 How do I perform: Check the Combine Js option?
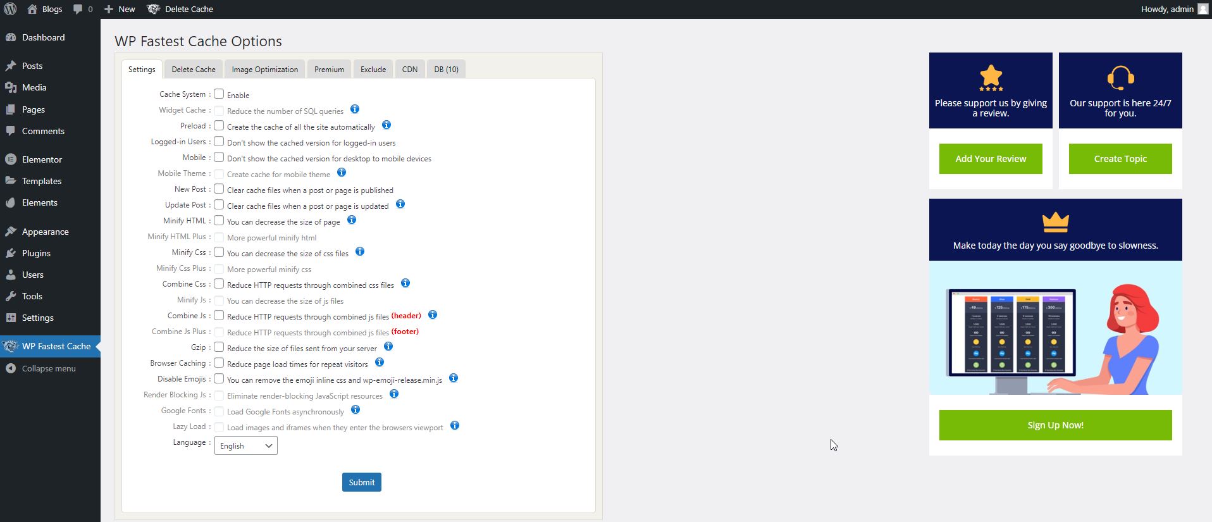pyautogui.click(x=219, y=316)
